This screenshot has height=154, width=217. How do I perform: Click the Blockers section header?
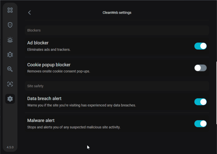[x=34, y=30]
